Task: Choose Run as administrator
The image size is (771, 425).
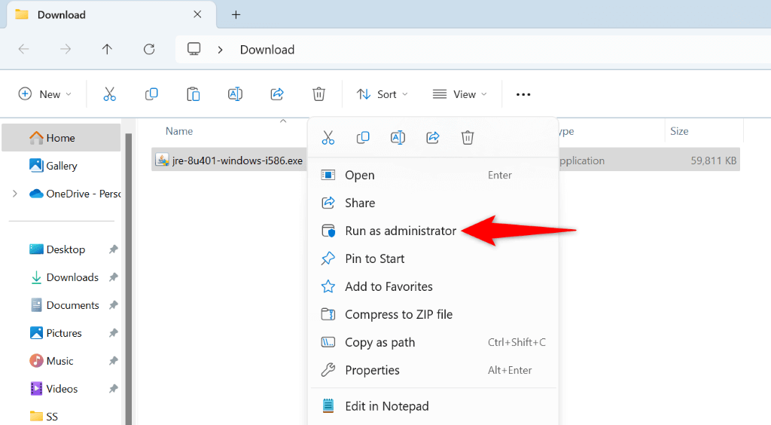Action: pos(433,231)
